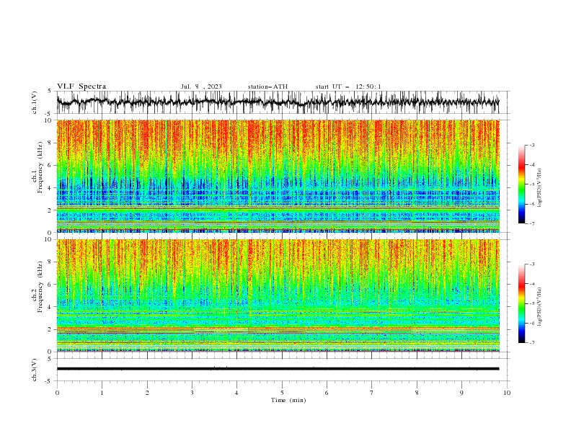Click the "VLF Spectra" plot title
The height and width of the screenshot is (441, 571).
(81, 86)
